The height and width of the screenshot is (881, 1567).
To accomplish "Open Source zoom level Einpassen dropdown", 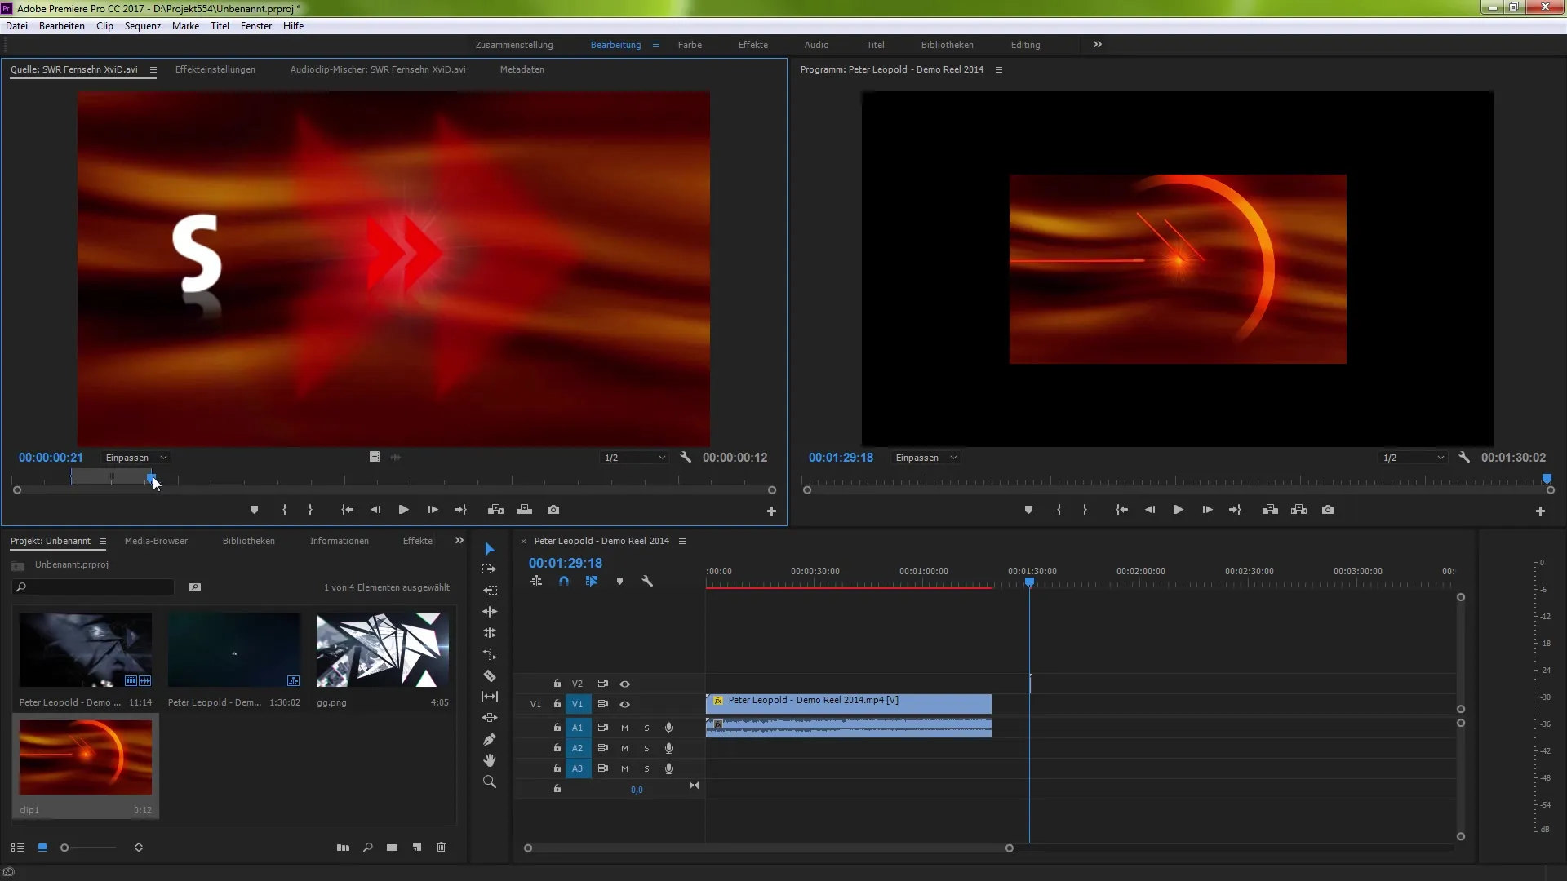I will 135,458.
